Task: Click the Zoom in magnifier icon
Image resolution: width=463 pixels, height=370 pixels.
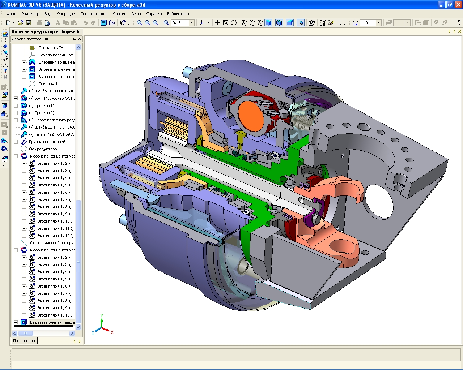Action: pos(148,23)
